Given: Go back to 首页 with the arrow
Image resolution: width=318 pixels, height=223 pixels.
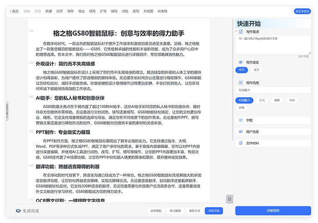Looking at the screenshot, I should (11, 11).
